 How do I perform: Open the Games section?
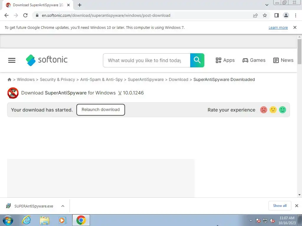(x=254, y=60)
